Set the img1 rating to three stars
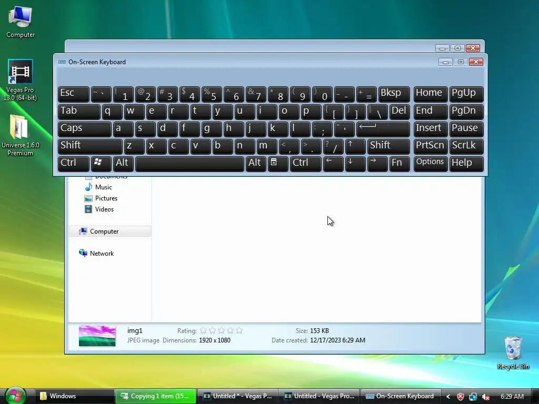Viewport: 539px width, 404px height. point(222,330)
